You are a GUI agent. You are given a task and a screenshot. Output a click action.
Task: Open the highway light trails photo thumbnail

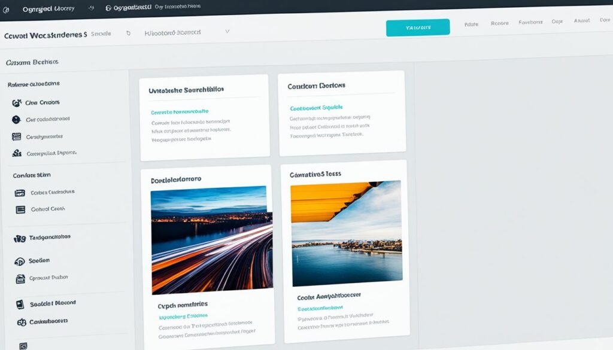pyautogui.click(x=211, y=239)
